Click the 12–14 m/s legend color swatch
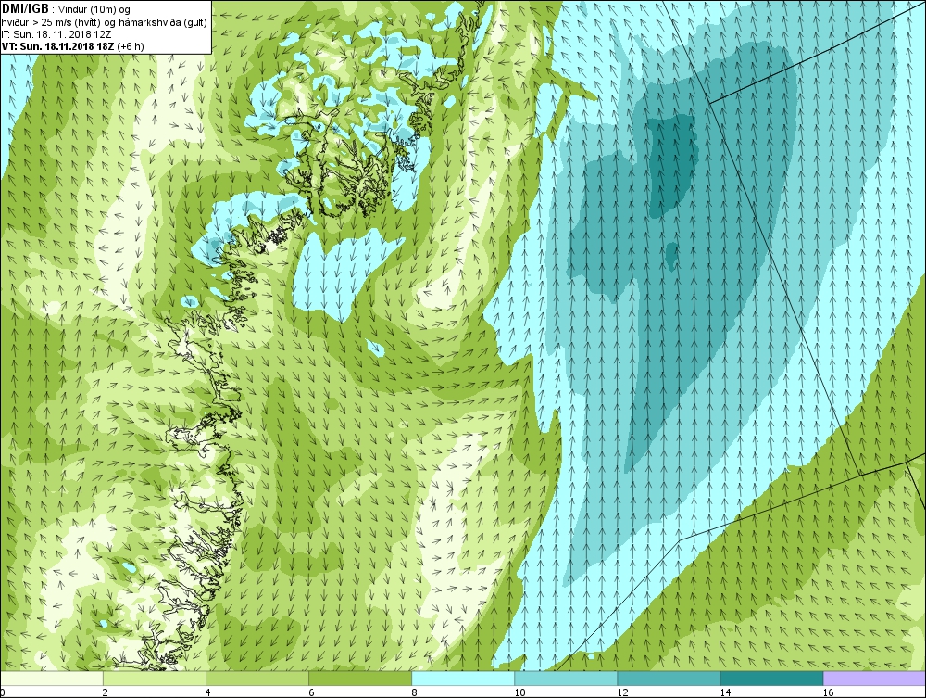This screenshot has height=698, width=926. coord(669,678)
